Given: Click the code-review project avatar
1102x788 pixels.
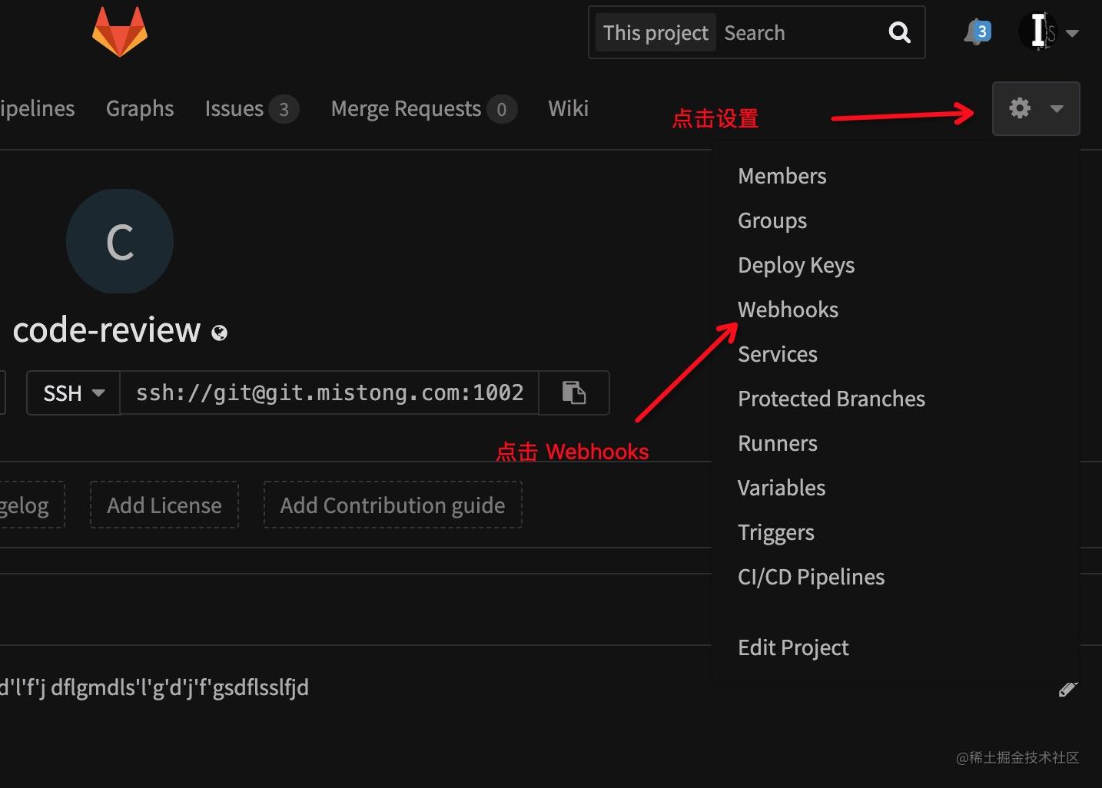Looking at the screenshot, I should click(x=120, y=241).
